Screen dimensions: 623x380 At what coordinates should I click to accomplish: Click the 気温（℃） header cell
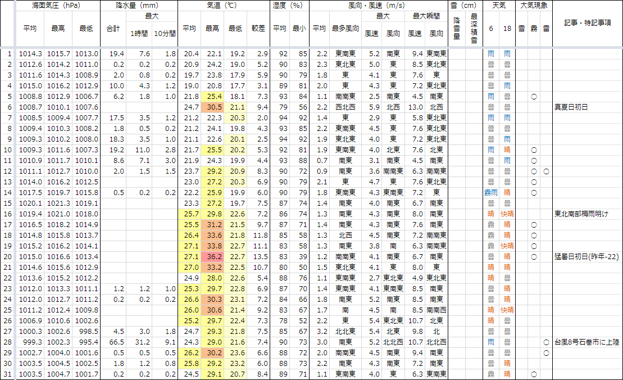tap(224, 6)
